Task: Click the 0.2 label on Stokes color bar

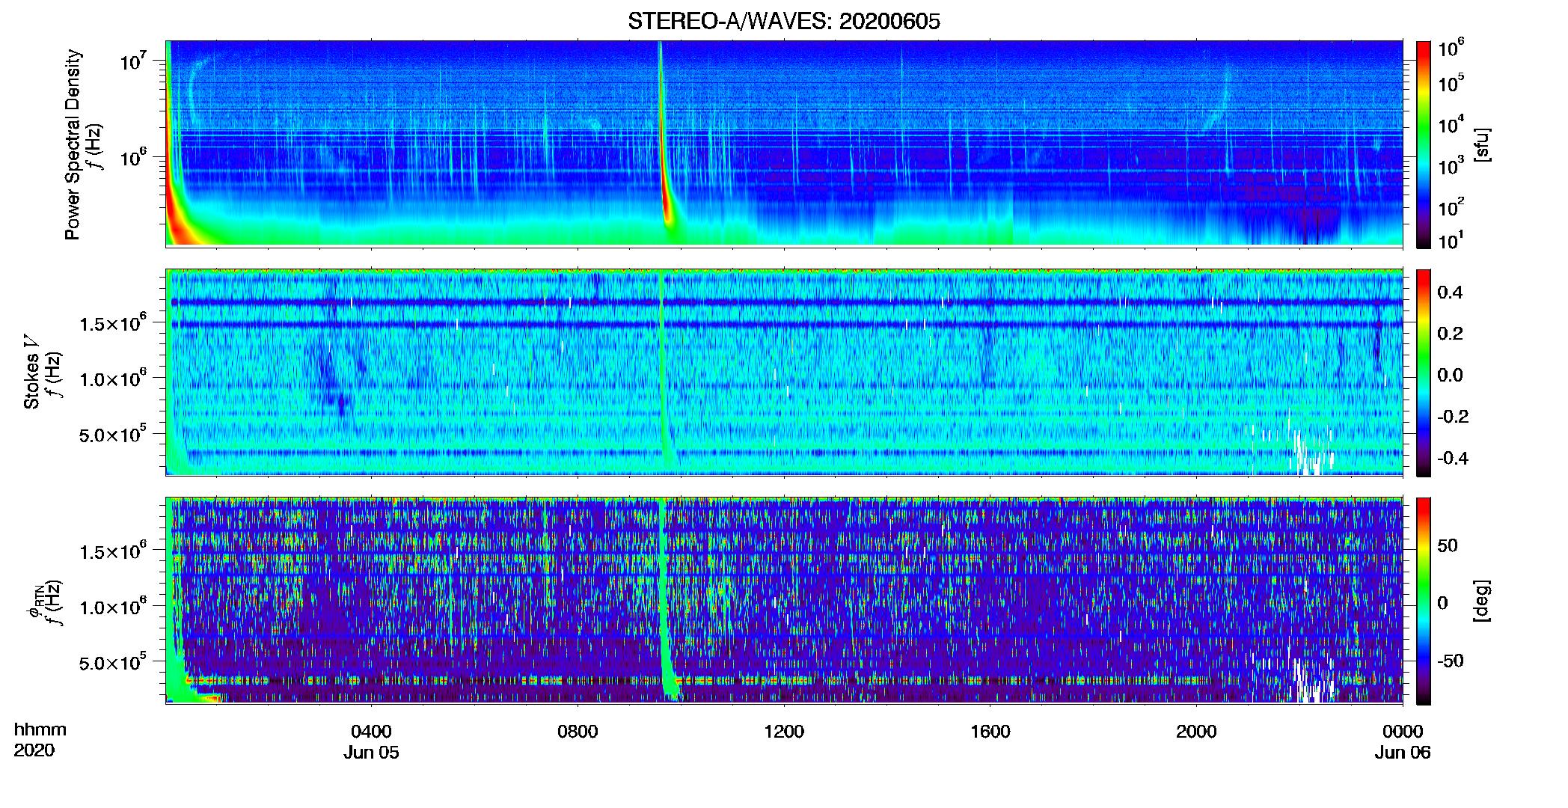Action: (x=1450, y=334)
